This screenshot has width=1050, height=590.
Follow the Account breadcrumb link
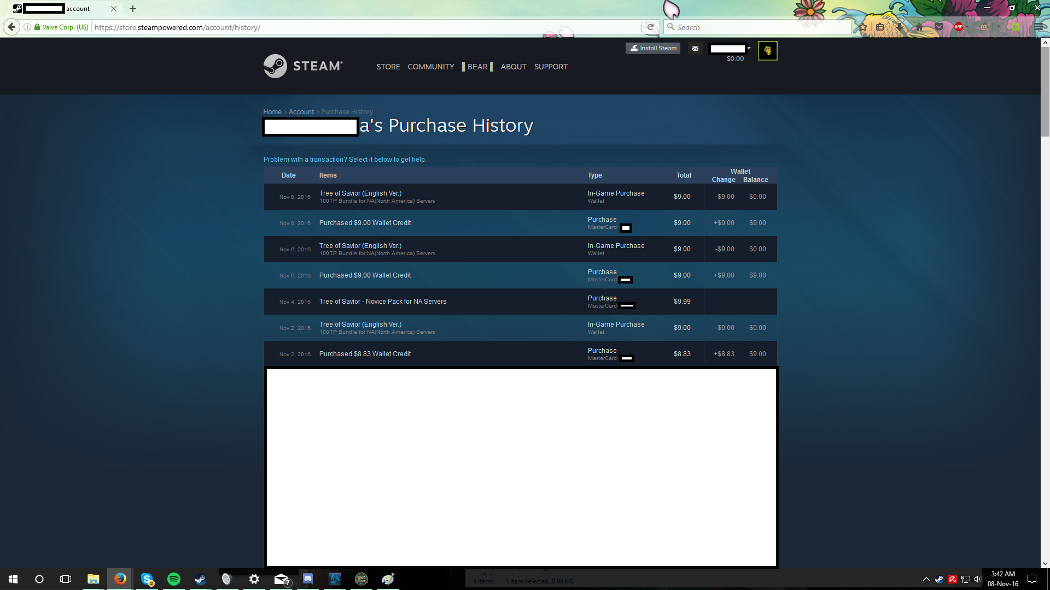[301, 112]
